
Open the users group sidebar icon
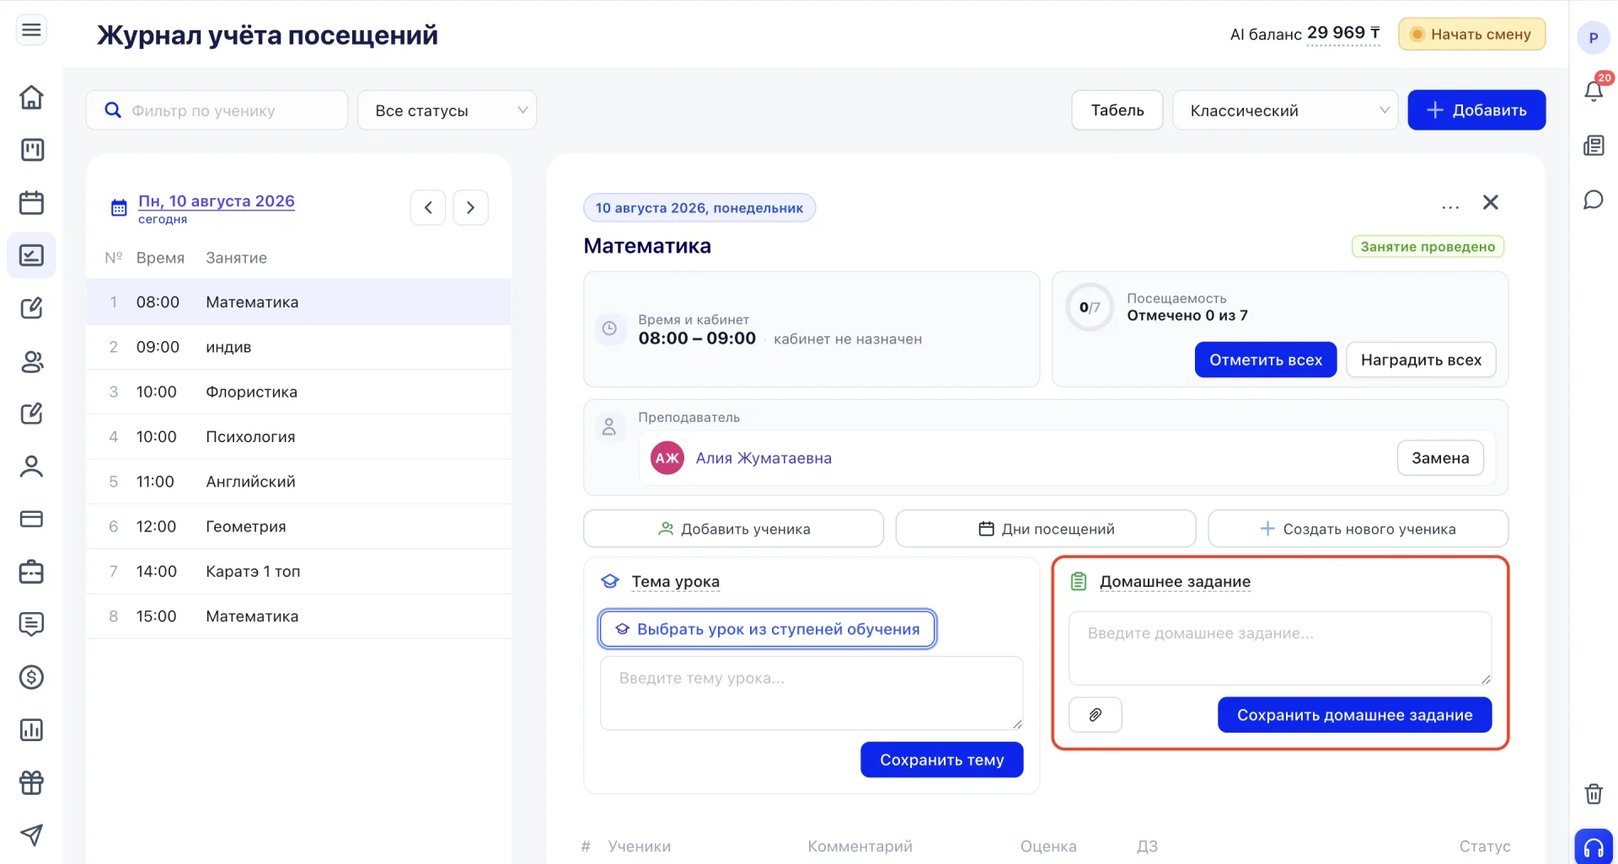pos(31,361)
